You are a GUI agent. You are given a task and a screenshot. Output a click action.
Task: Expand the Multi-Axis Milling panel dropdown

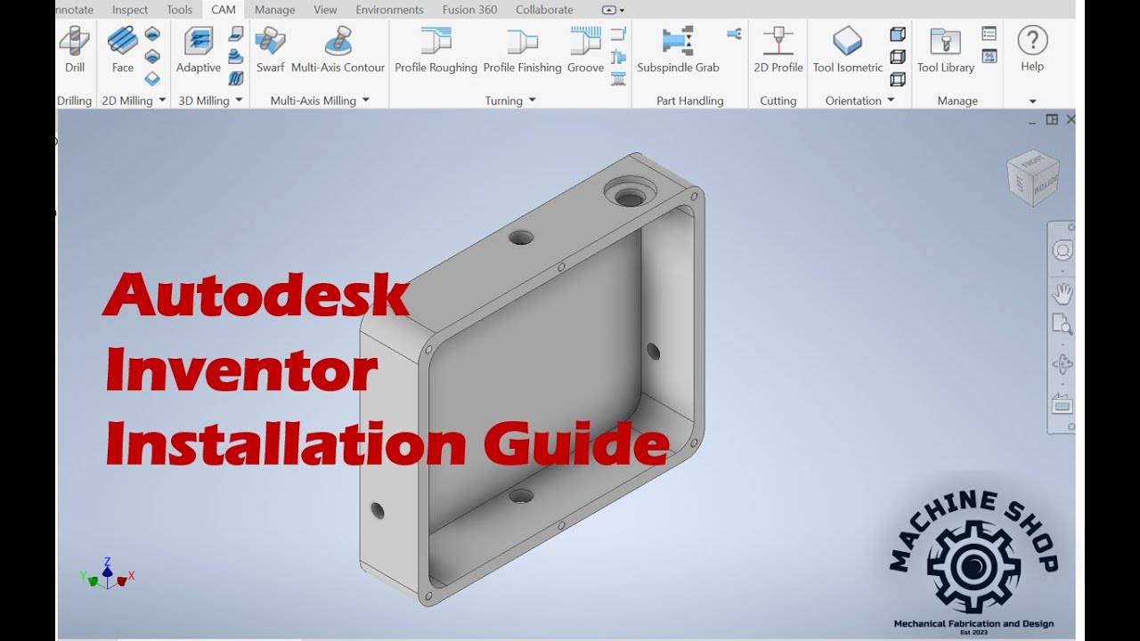pyautogui.click(x=365, y=101)
